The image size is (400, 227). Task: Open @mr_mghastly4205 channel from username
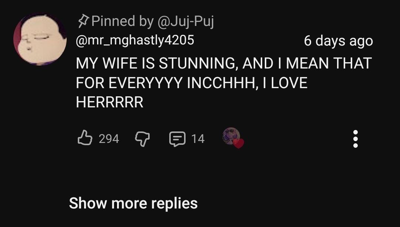[x=135, y=40]
